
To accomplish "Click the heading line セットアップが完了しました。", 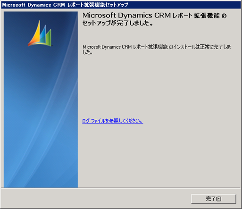I will [x=118, y=23].
